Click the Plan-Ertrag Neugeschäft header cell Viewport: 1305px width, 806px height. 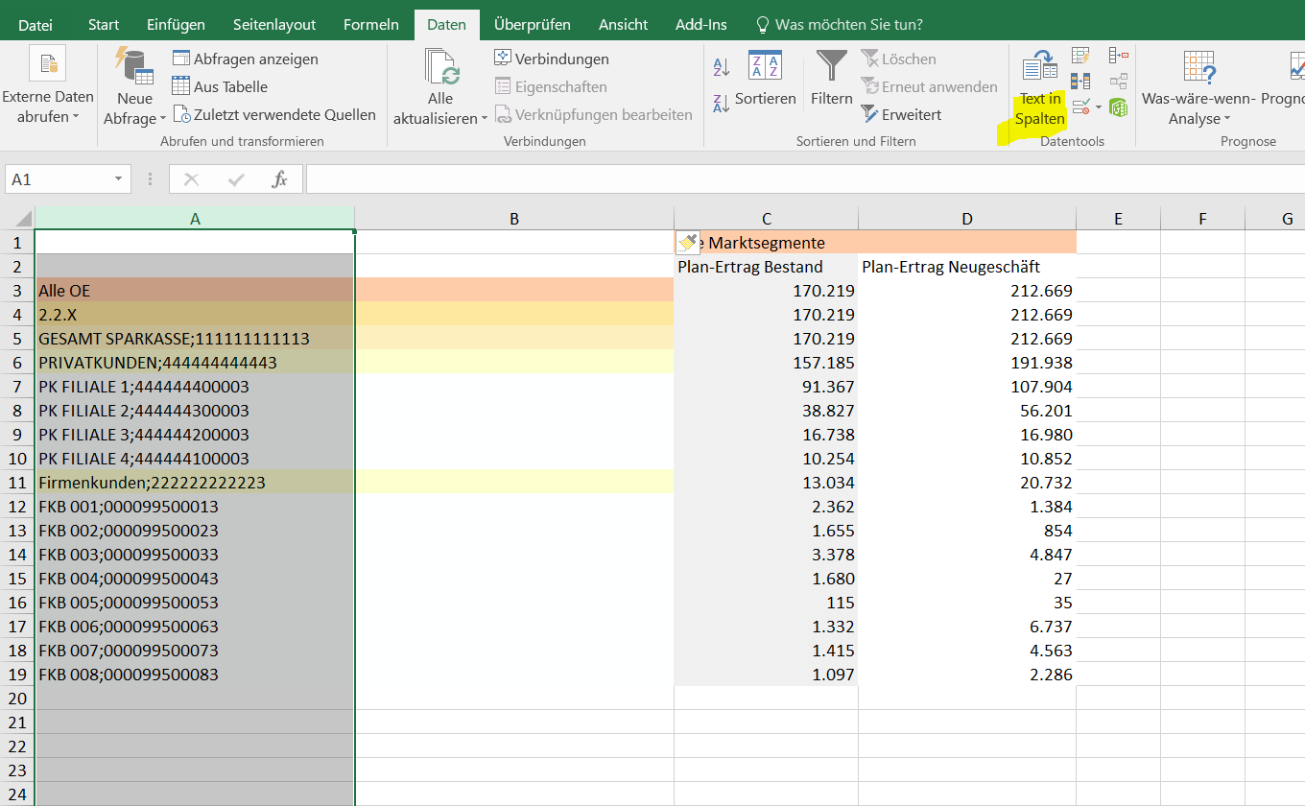pos(967,266)
